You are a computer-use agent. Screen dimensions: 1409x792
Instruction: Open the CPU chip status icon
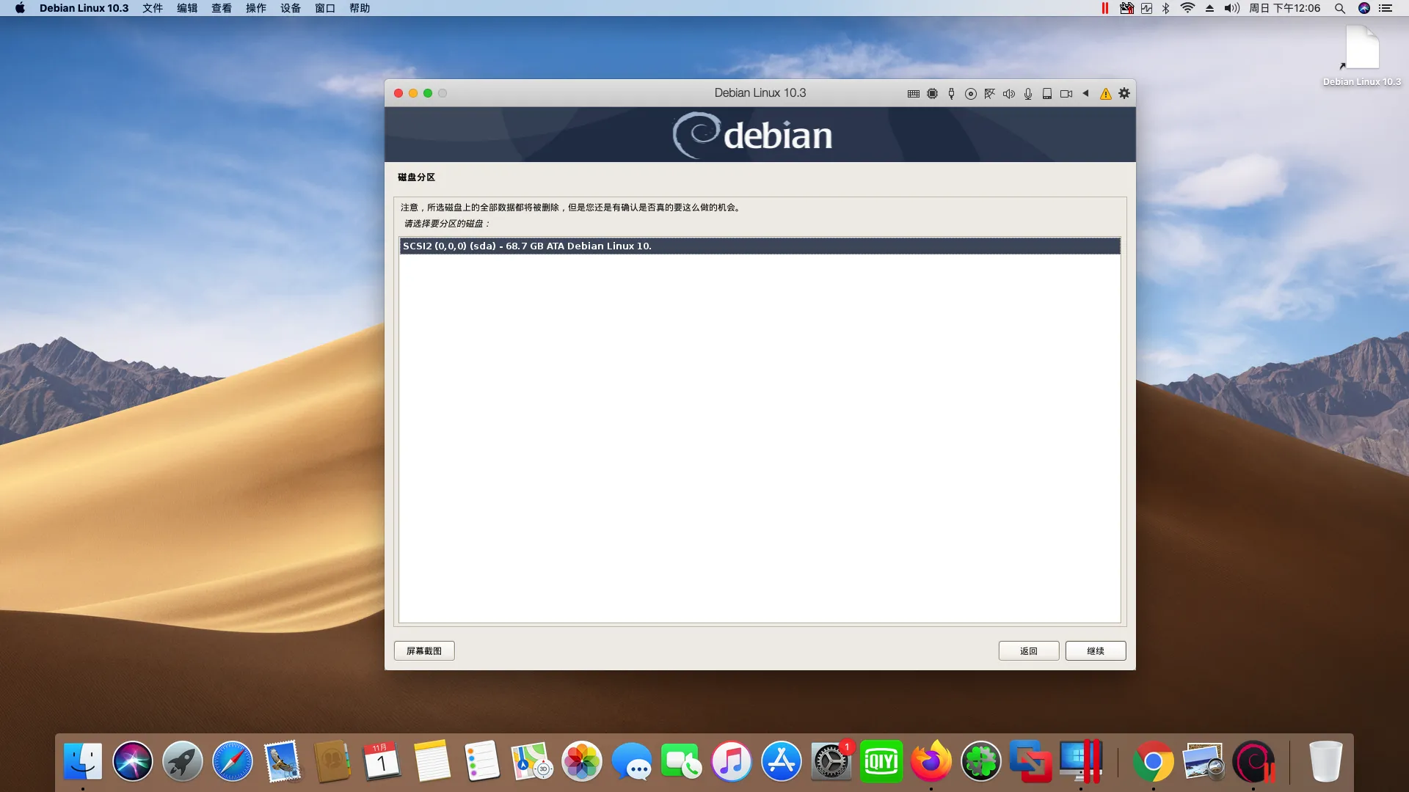tap(932, 94)
